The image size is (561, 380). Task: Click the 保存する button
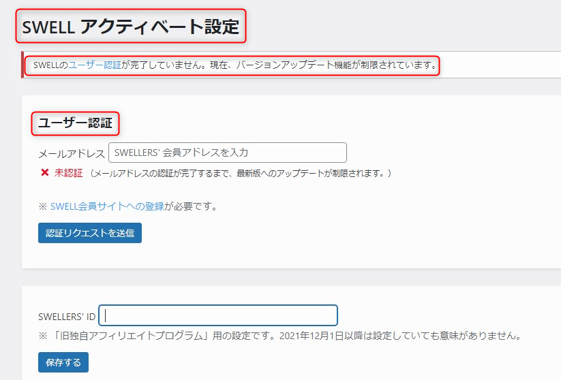pyautogui.click(x=63, y=362)
